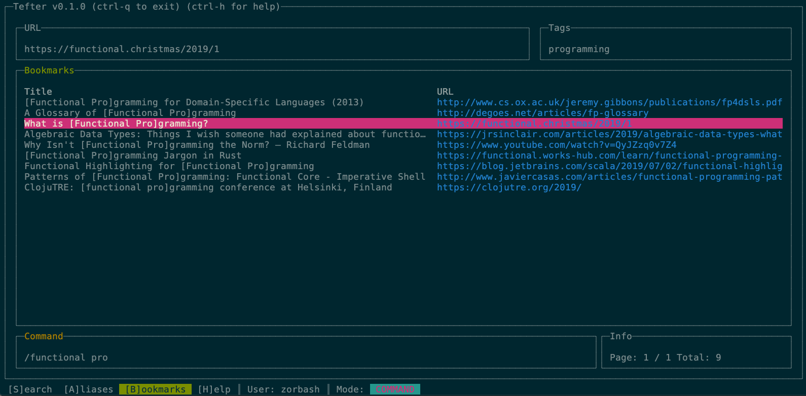The height and width of the screenshot is (396, 806).
Task: Open the javiercasas.com functional-programming link
Action: [x=610, y=177]
